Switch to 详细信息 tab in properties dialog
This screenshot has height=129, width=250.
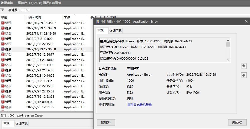click(x=116, y=31)
